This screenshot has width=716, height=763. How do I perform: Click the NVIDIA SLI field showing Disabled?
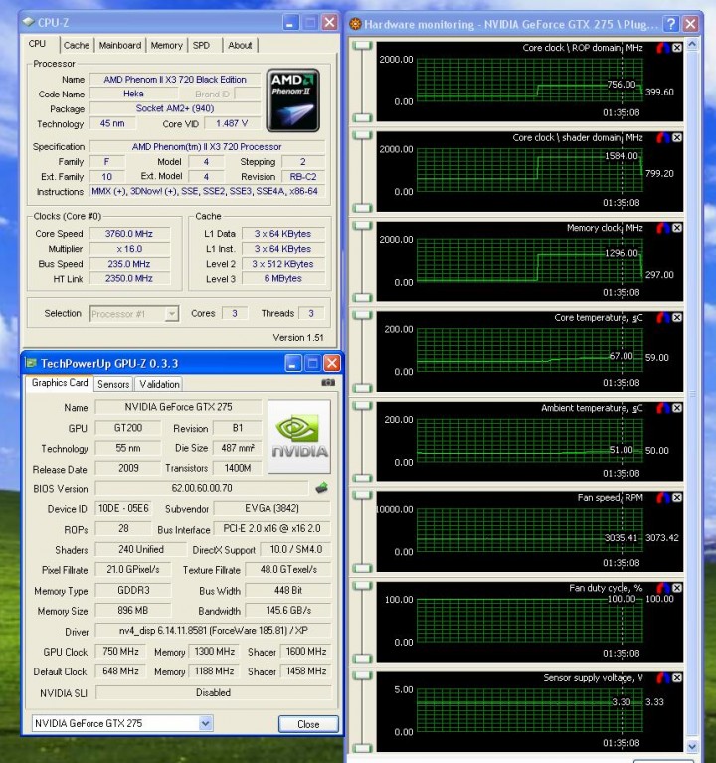tap(213, 692)
